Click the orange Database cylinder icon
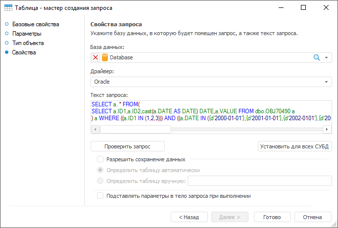 pos(105,57)
